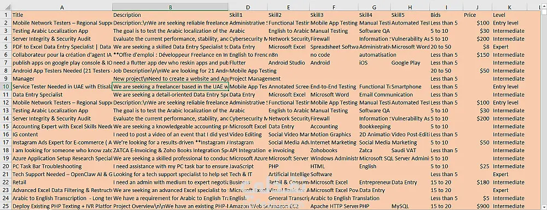Select 'Flutter' in the Skill1 column

click(x=248, y=63)
